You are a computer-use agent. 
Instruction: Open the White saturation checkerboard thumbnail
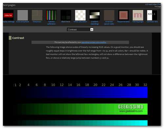[80, 15]
